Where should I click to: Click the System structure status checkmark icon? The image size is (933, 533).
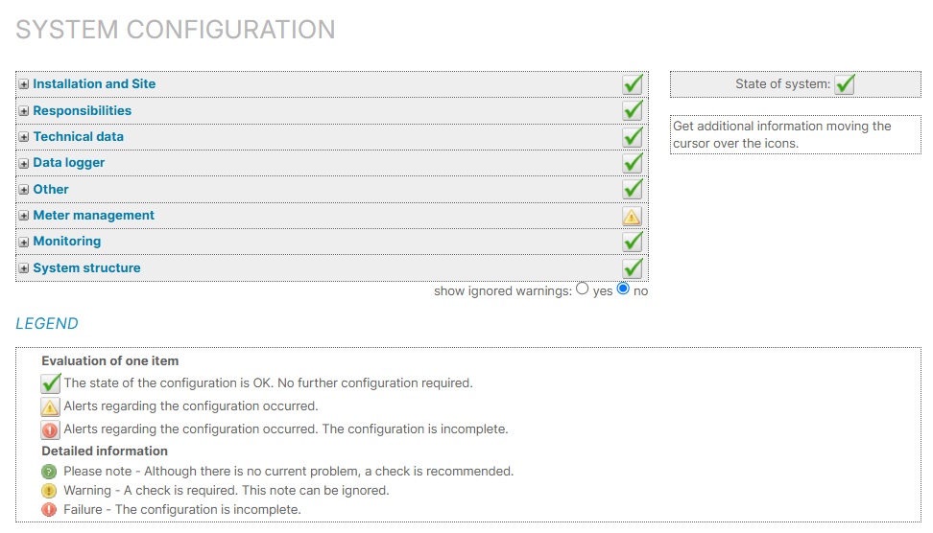coord(632,268)
